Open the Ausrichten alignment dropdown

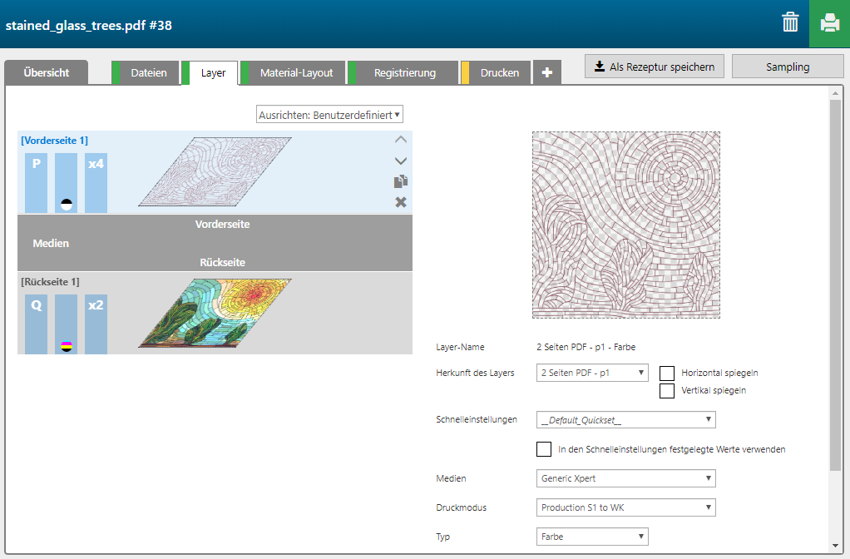[329, 115]
